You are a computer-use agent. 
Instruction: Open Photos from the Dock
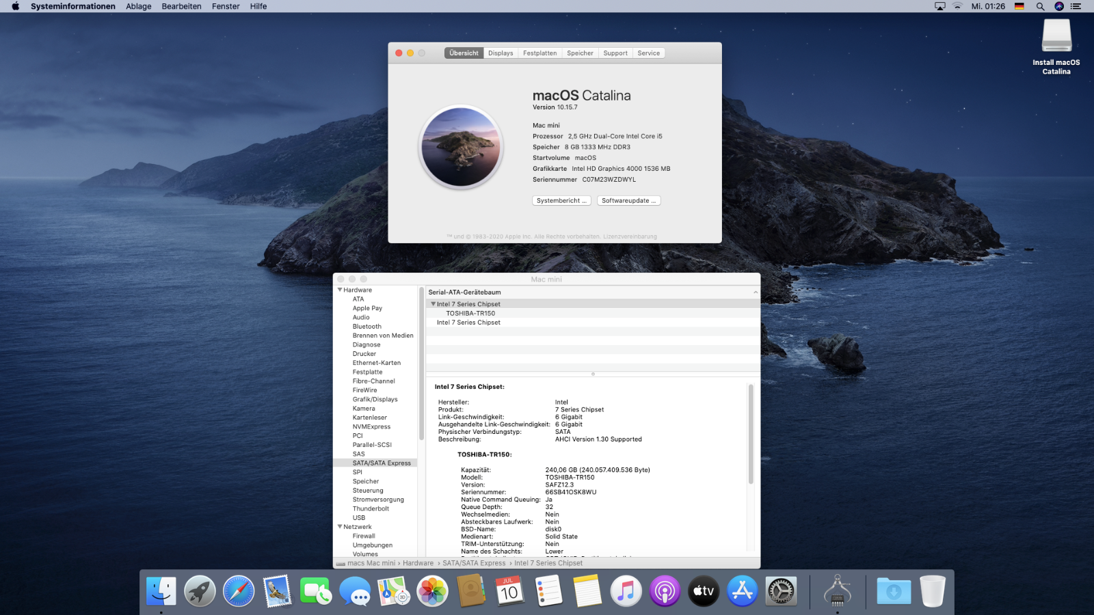point(432,591)
